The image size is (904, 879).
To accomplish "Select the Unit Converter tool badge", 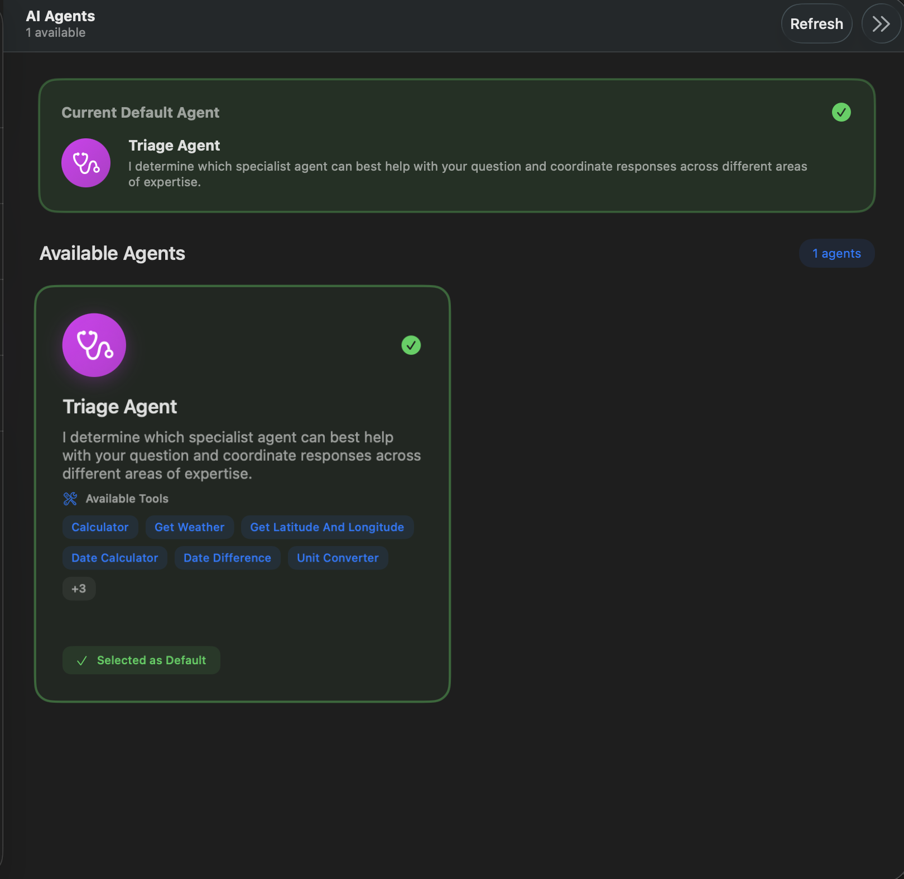I will tap(337, 557).
